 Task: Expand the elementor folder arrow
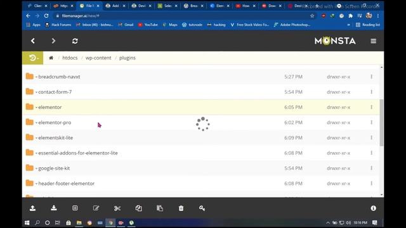pos(36,108)
